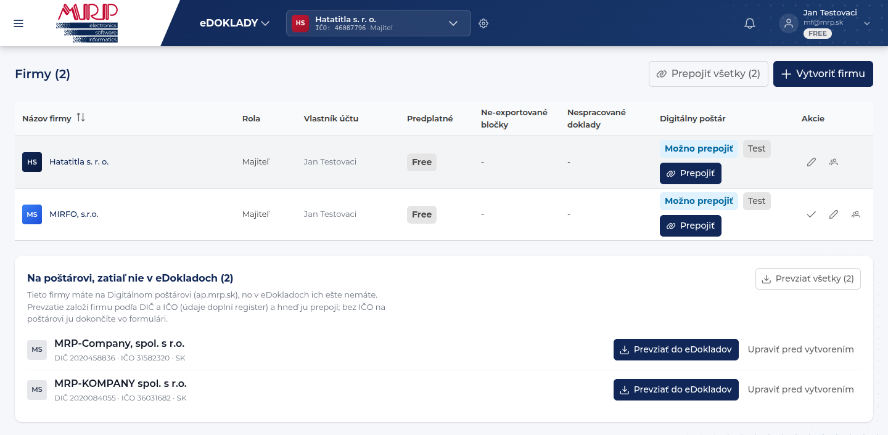Click Možno prepojiť badge in Hatatitla row
The width and height of the screenshot is (888, 435).
point(699,148)
